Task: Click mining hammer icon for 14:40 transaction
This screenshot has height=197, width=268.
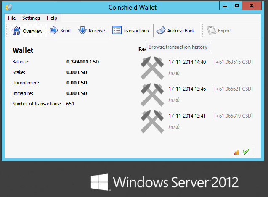Action: coord(152,68)
